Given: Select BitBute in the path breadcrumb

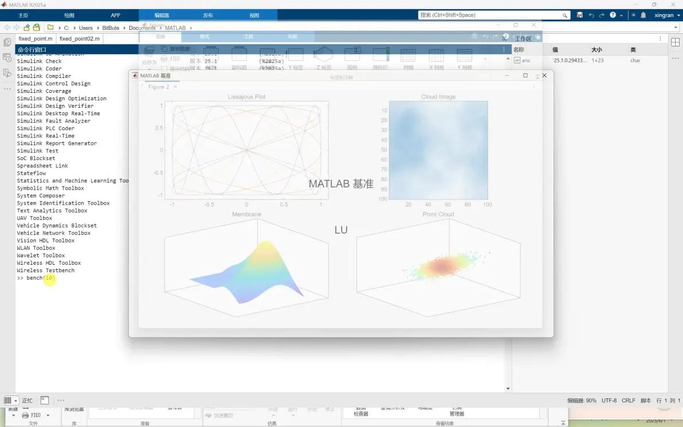Looking at the screenshot, I should 111,28.
